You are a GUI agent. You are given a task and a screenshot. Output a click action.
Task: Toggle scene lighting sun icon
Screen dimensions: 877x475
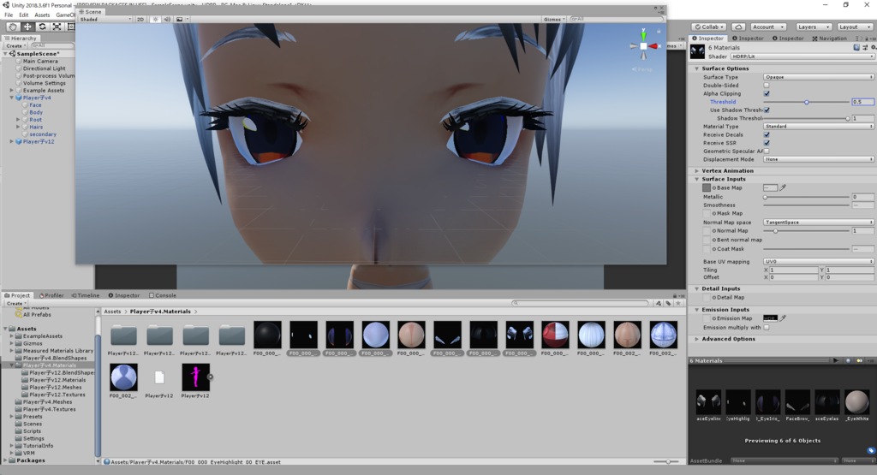[156, 19]
